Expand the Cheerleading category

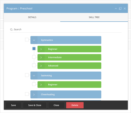pyautogui.click(x=34, y=95)
